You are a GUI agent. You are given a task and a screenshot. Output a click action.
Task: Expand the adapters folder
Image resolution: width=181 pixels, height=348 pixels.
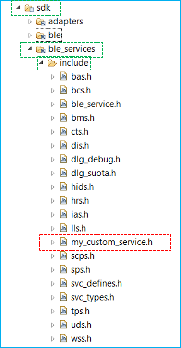pos(30,22)
